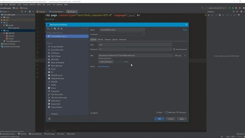Click in the URL field

click(x=136, y=56)
